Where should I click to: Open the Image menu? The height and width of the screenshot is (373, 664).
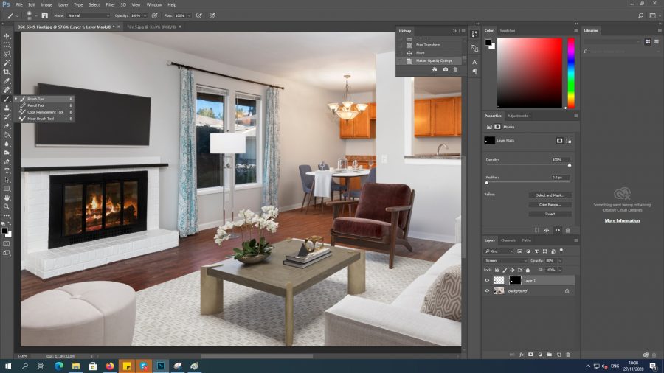tap(46, 4)
